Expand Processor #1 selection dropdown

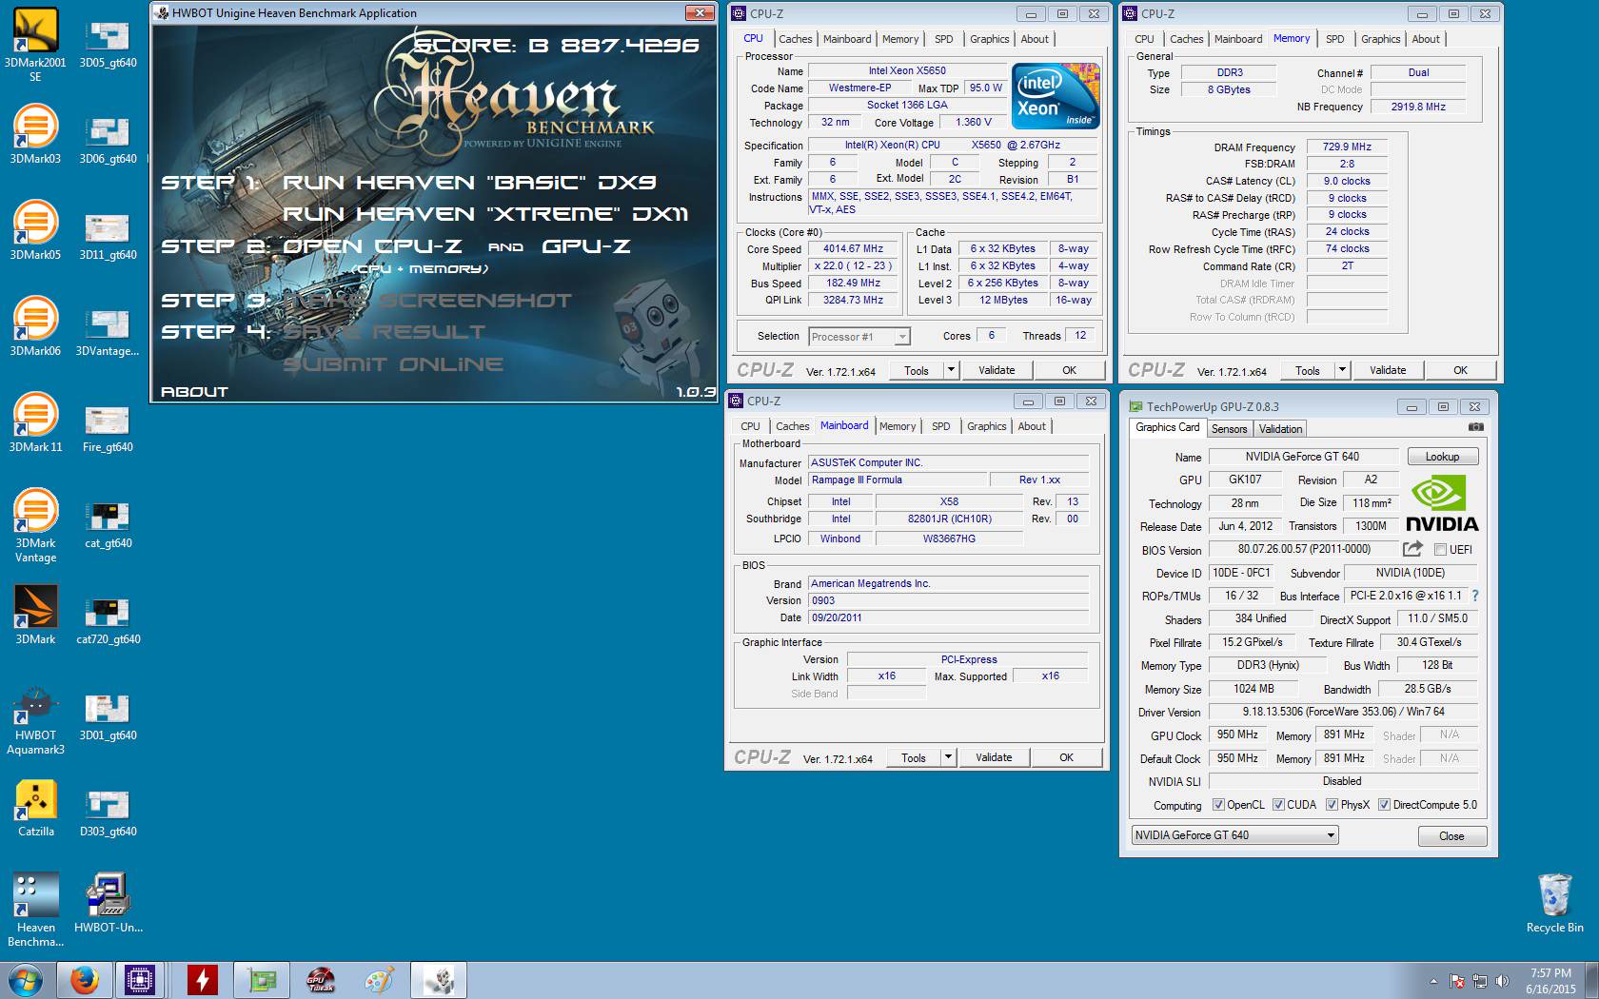click(902, 337)
